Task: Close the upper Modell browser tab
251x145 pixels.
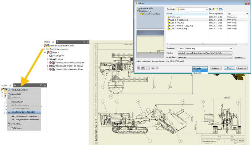Action: pyautogui.click(x=53, y=42)
